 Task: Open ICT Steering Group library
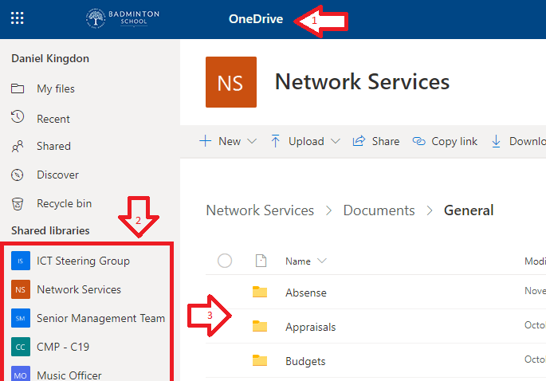click(83, 261)
